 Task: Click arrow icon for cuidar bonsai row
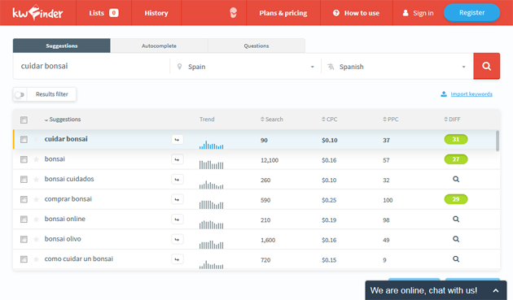coord(178,140)
